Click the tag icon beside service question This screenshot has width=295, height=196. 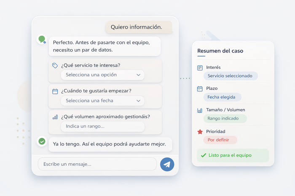click(x=55, y=65)
